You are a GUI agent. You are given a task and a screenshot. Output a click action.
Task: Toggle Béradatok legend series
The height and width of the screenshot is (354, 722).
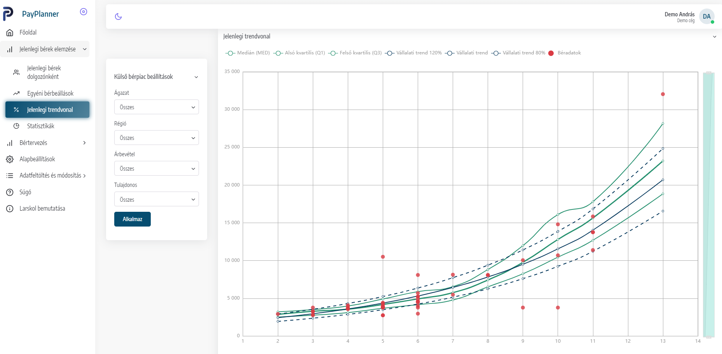(x=565, y=53)
